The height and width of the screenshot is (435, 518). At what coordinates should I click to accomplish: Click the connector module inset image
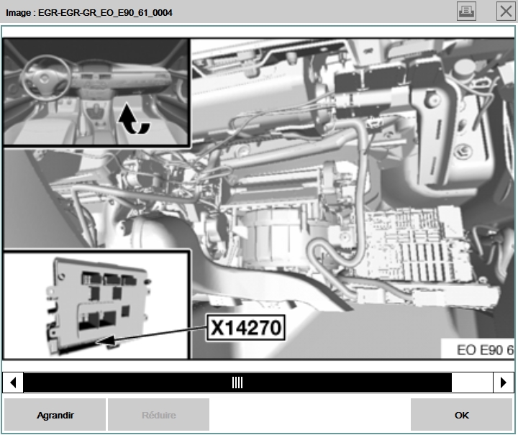tap(96, 306)
